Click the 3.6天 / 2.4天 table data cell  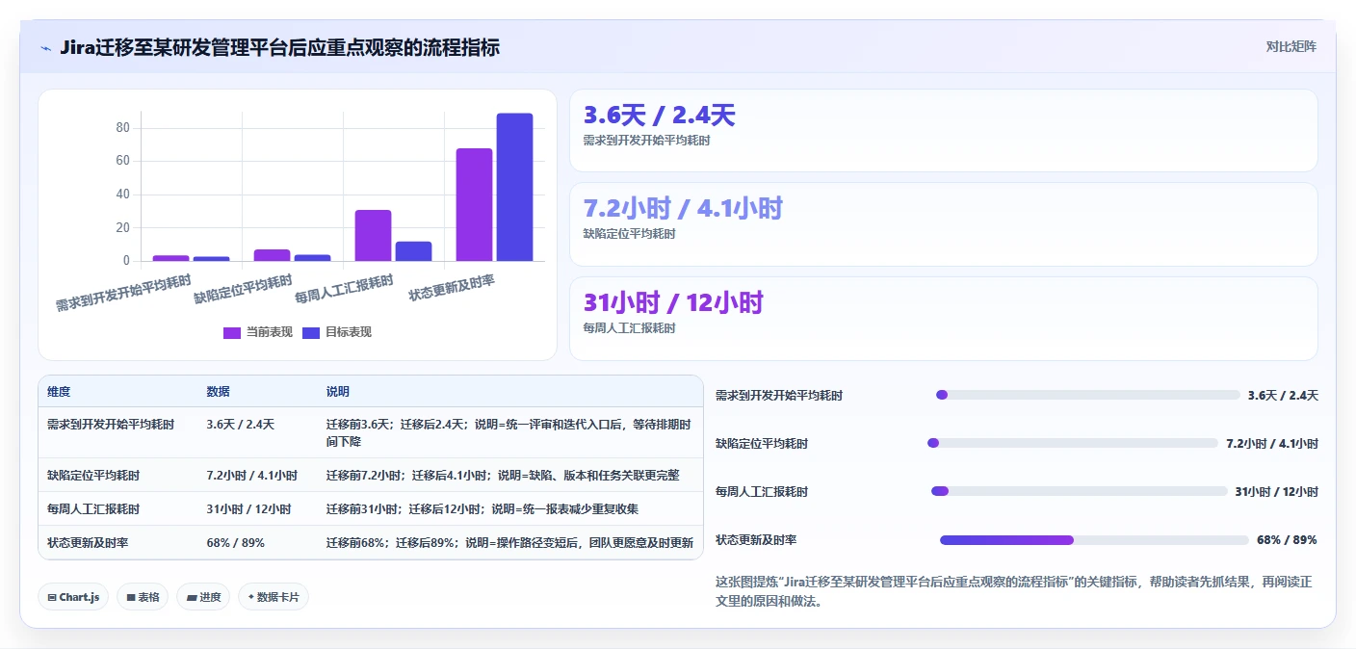click(240, 424)
